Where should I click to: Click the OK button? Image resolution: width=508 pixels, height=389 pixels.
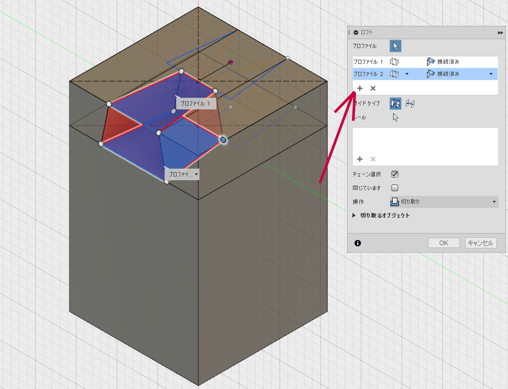pyautogui.click(x=443, y=243)
